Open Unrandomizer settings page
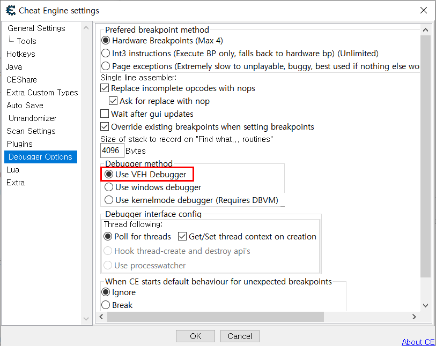The image size is (436, 346). pyautogui.click(x=33, y=118)
